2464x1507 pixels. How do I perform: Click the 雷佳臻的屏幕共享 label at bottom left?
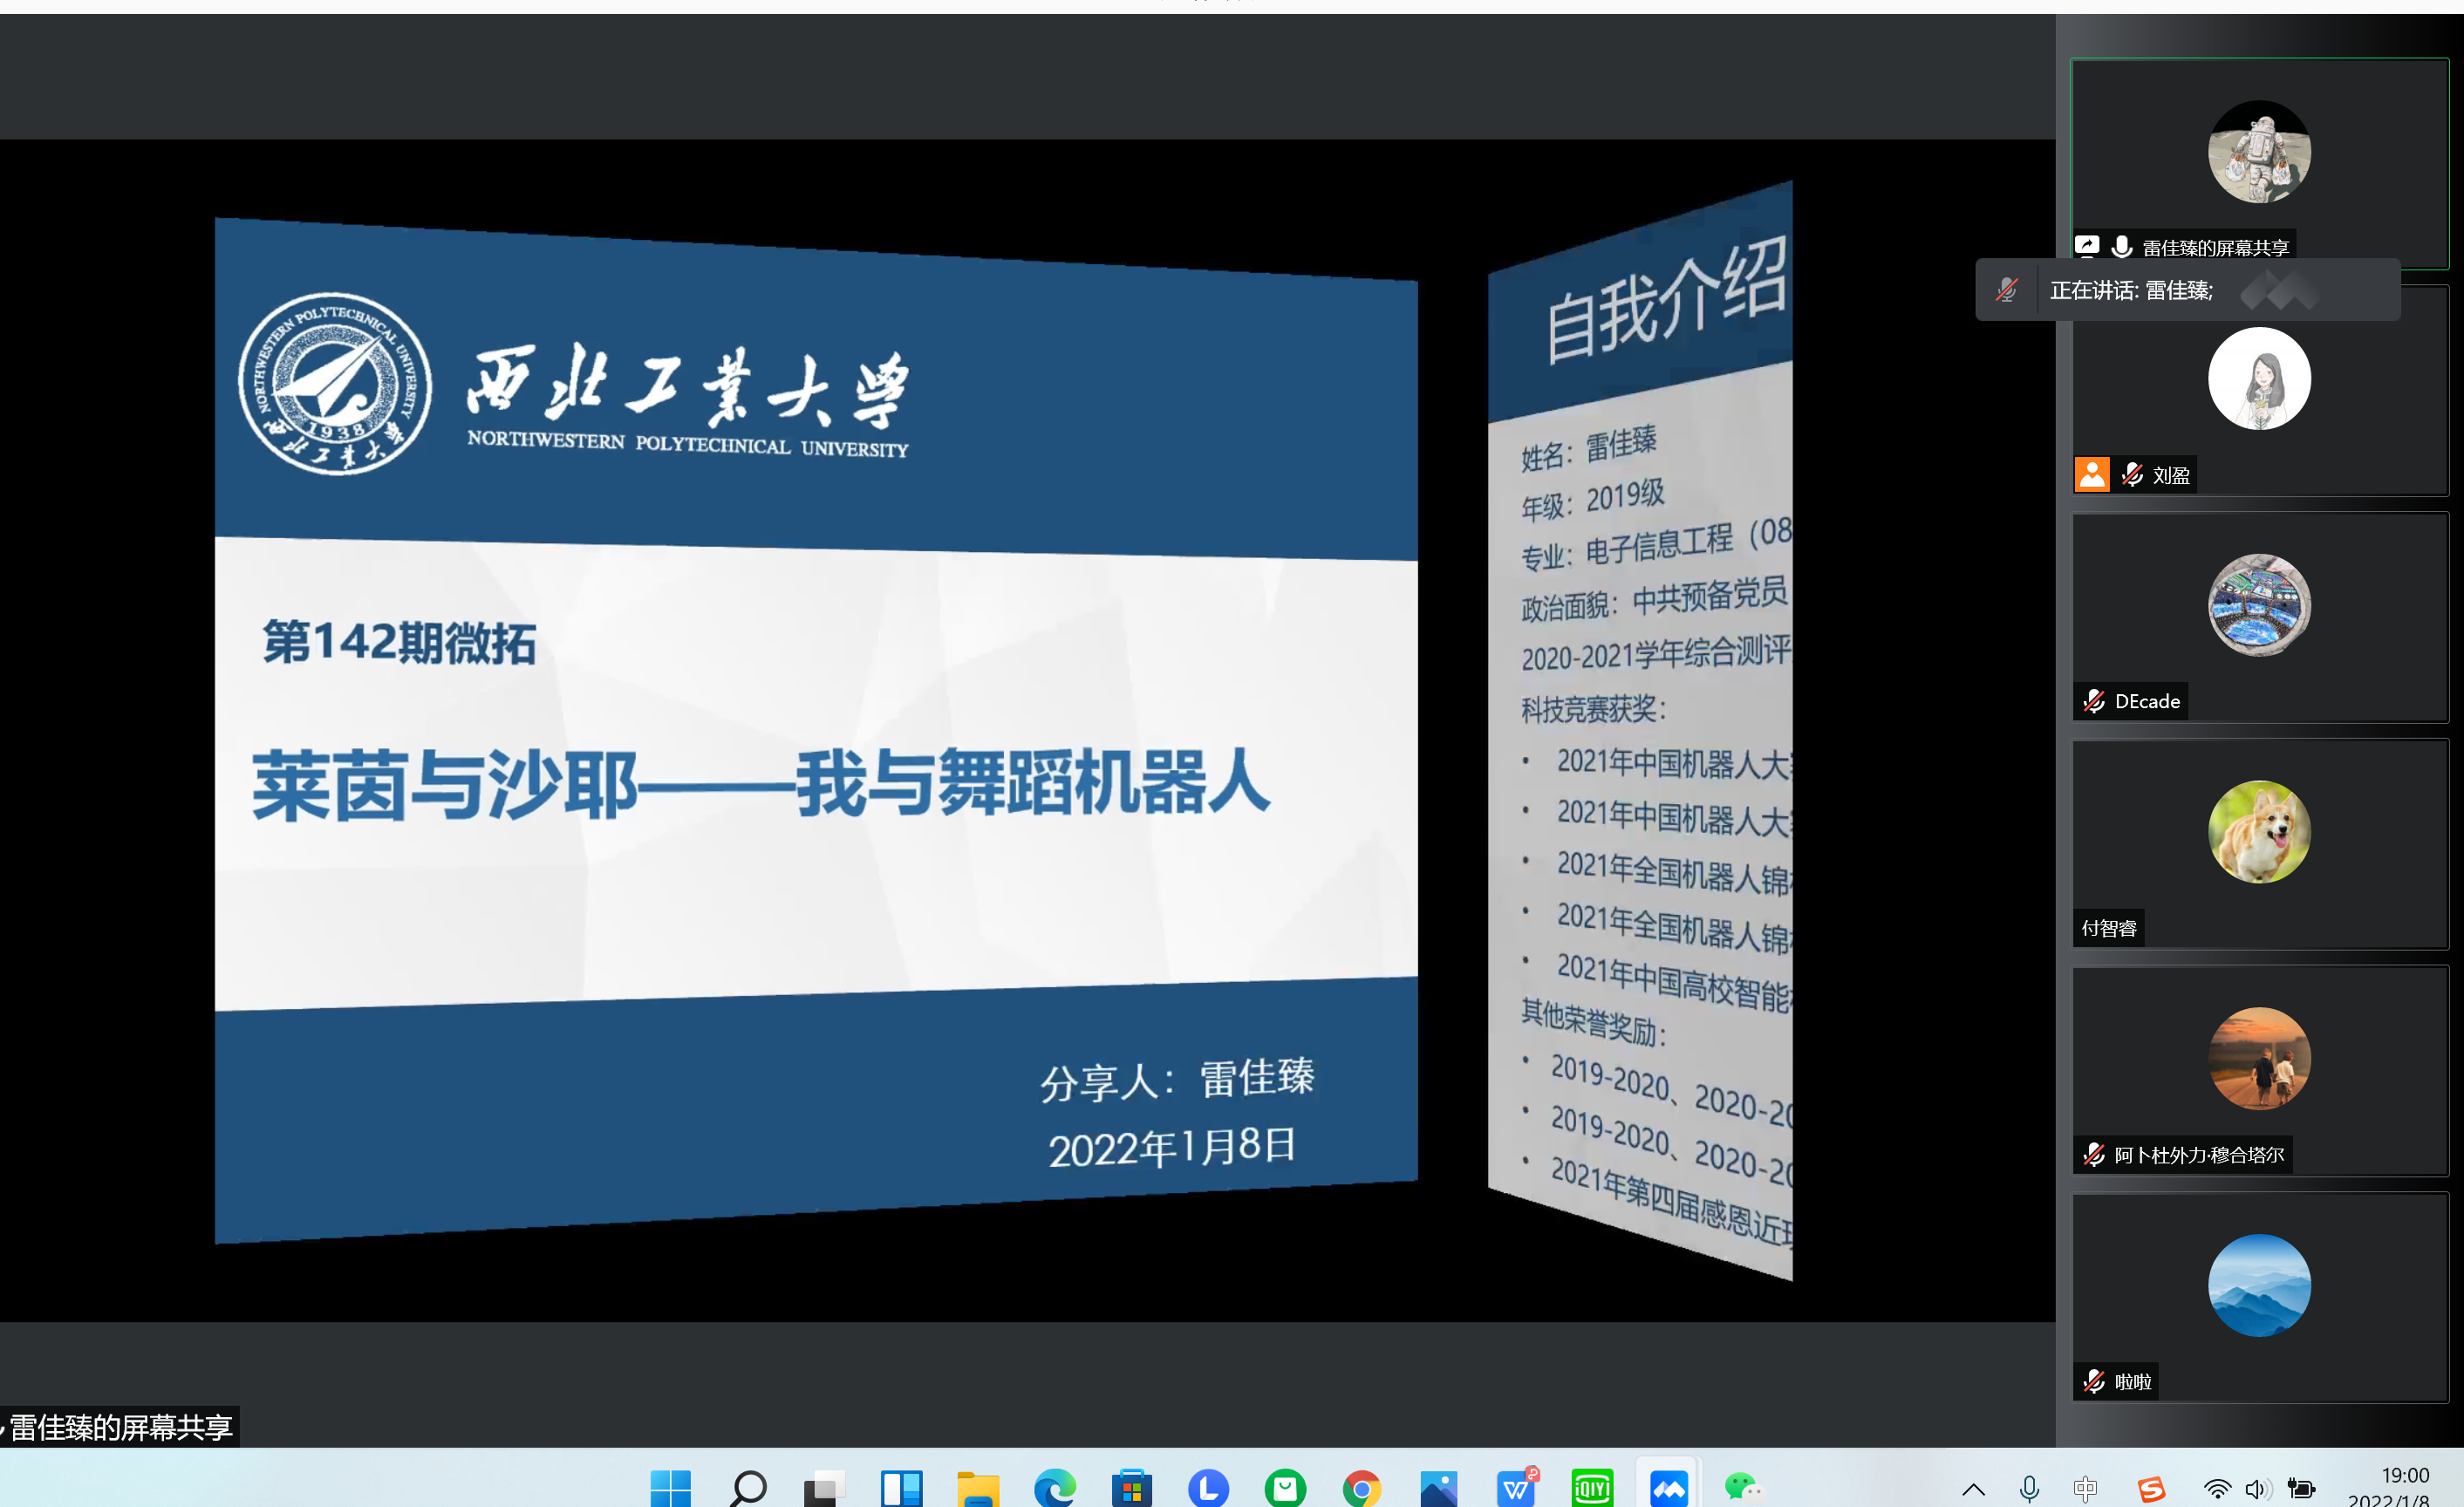point(121,1427)
